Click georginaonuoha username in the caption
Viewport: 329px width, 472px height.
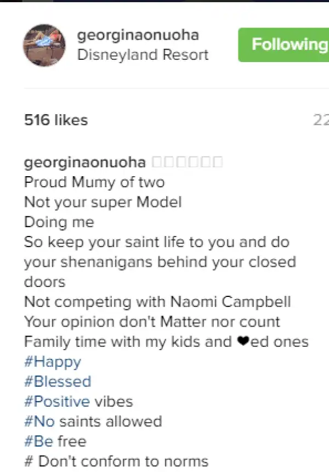click(85, 162)
